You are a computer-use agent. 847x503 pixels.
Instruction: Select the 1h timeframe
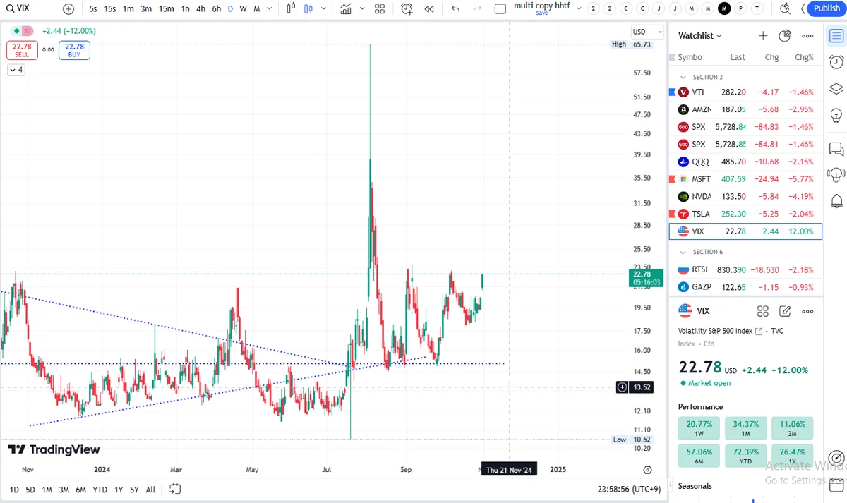point(185,8)
